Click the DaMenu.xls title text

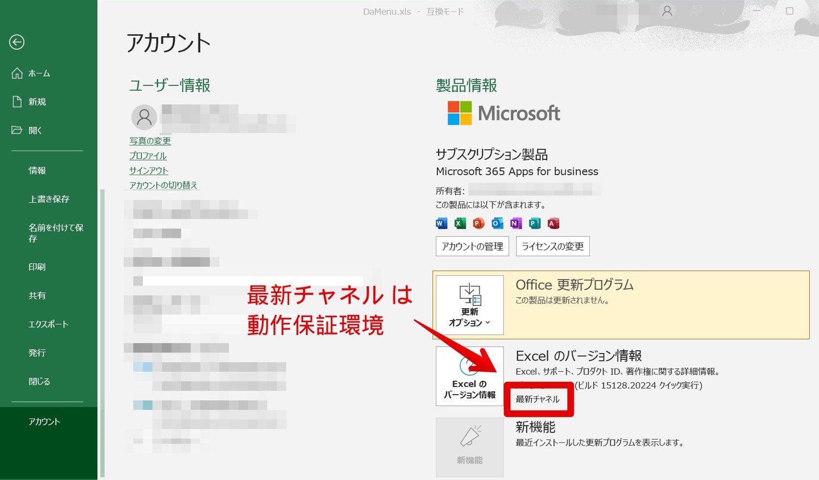(x=387, y=12)
